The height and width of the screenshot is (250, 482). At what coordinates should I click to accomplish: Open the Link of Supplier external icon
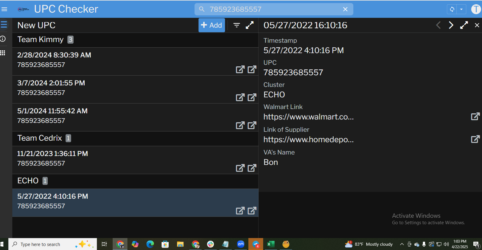[475, 139]
